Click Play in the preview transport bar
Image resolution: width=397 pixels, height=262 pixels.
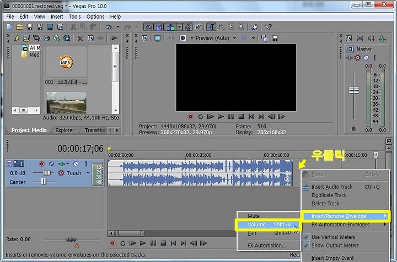(x=221, y=117)
